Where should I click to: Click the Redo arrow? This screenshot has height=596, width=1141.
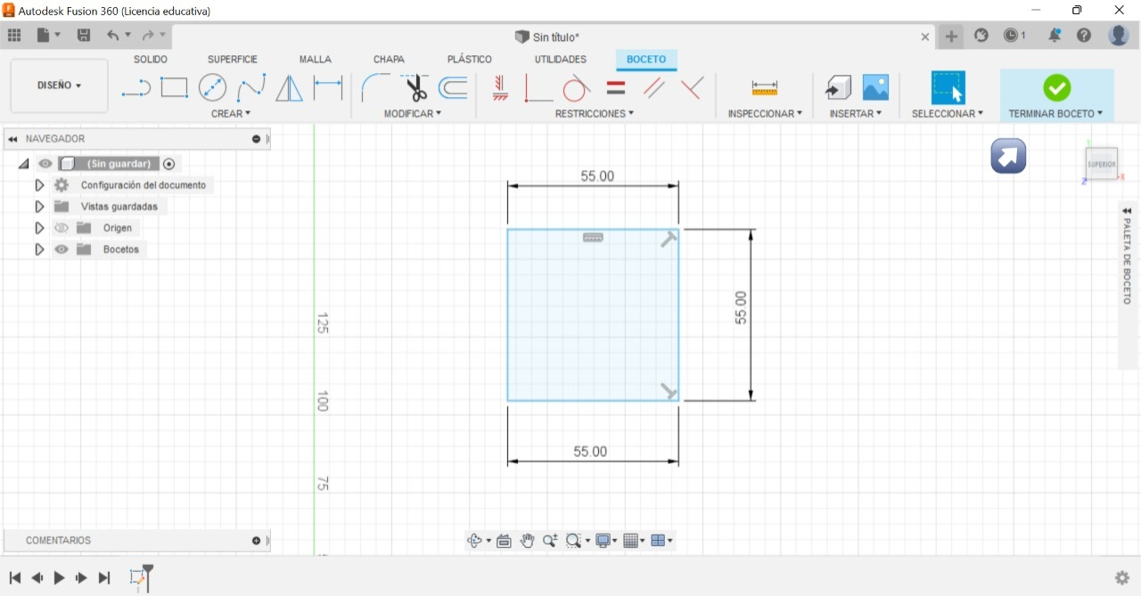tap(148, 36)
